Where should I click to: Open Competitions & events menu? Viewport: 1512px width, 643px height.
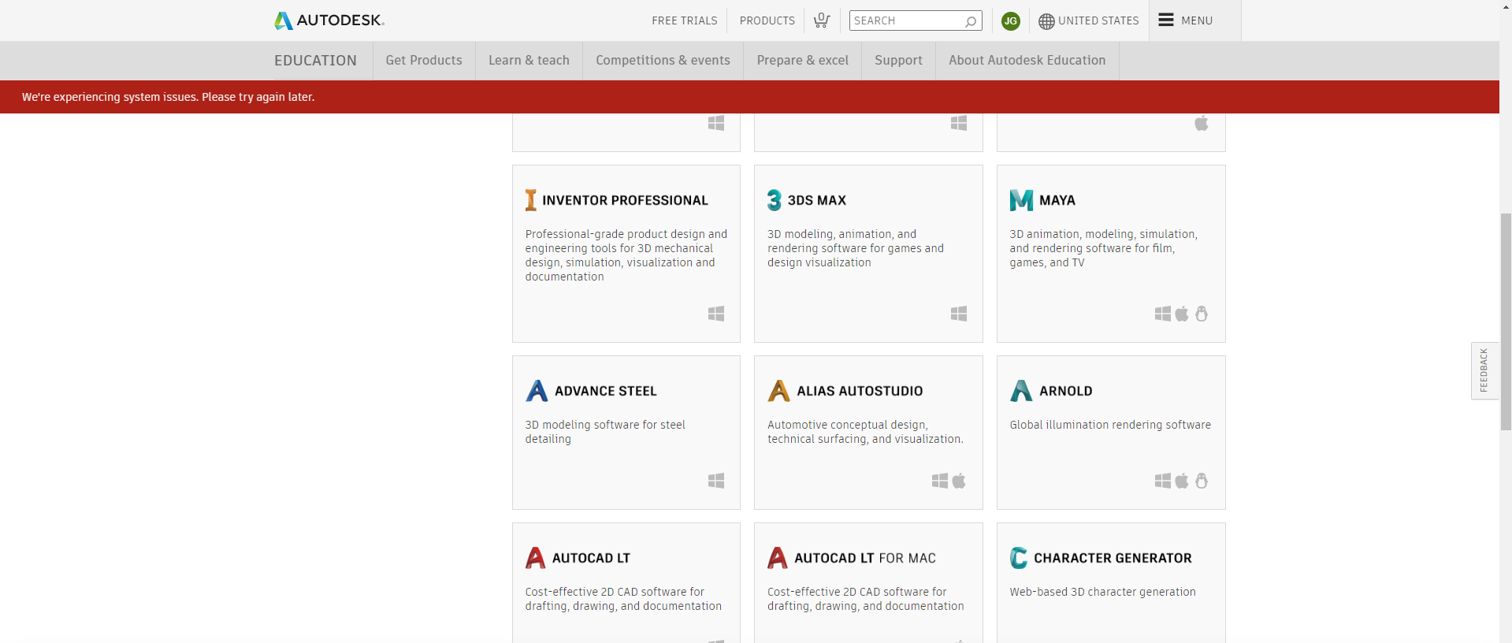pos(663,61)
